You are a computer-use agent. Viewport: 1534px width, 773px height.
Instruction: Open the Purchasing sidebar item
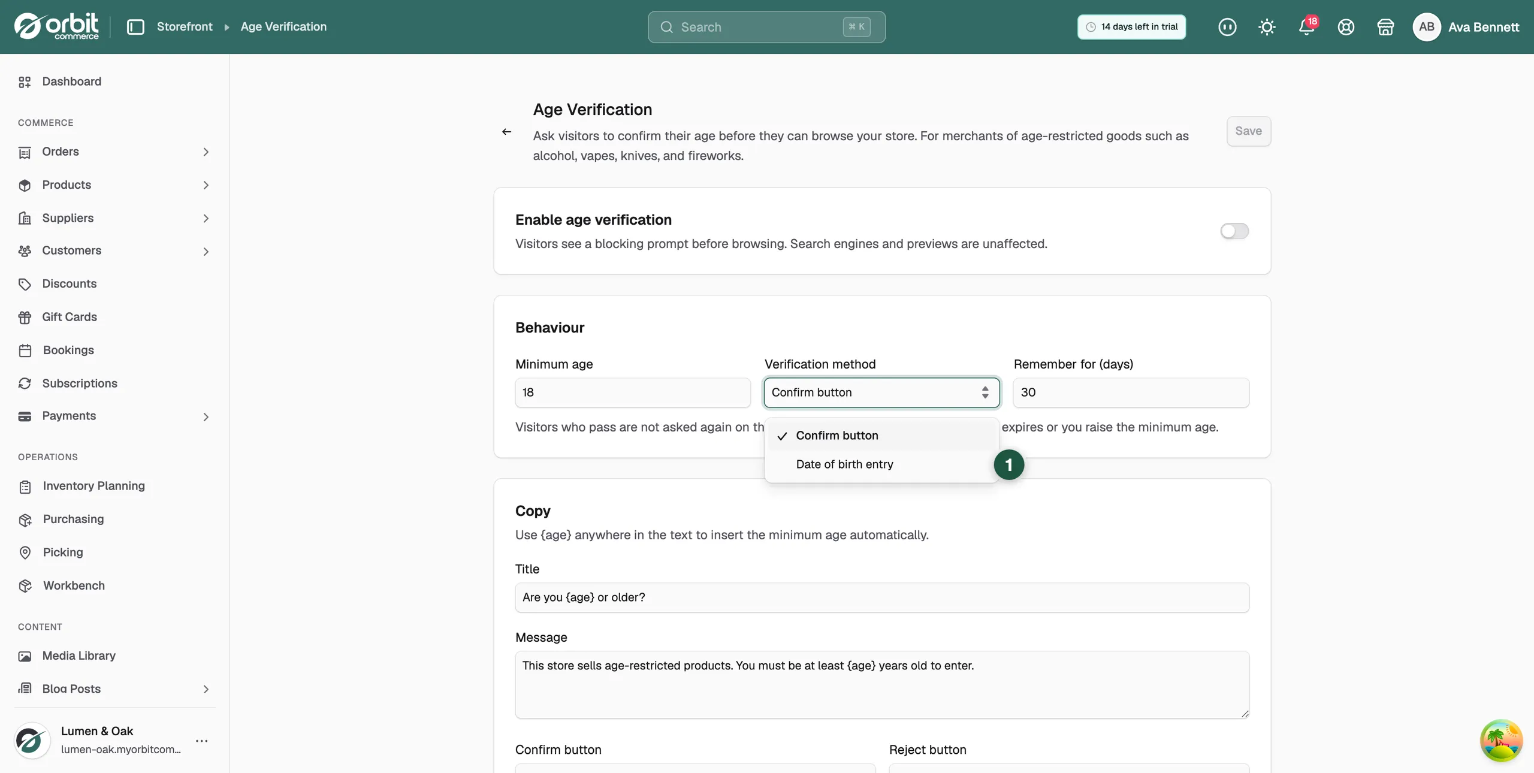tap(114, 520)
